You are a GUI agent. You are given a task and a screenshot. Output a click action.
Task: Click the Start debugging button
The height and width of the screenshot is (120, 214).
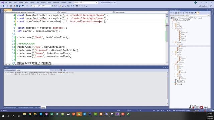pos(55,6)
